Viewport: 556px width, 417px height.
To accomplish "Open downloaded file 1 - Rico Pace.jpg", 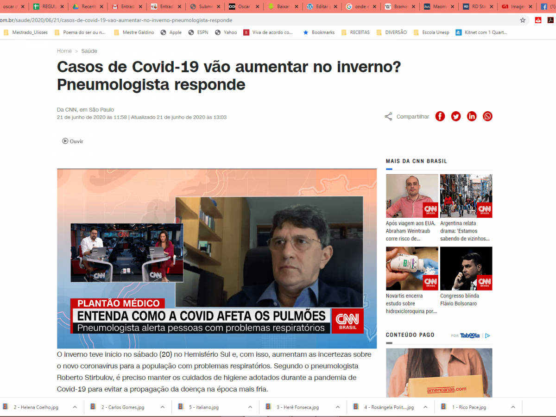I will coord(469,407).
